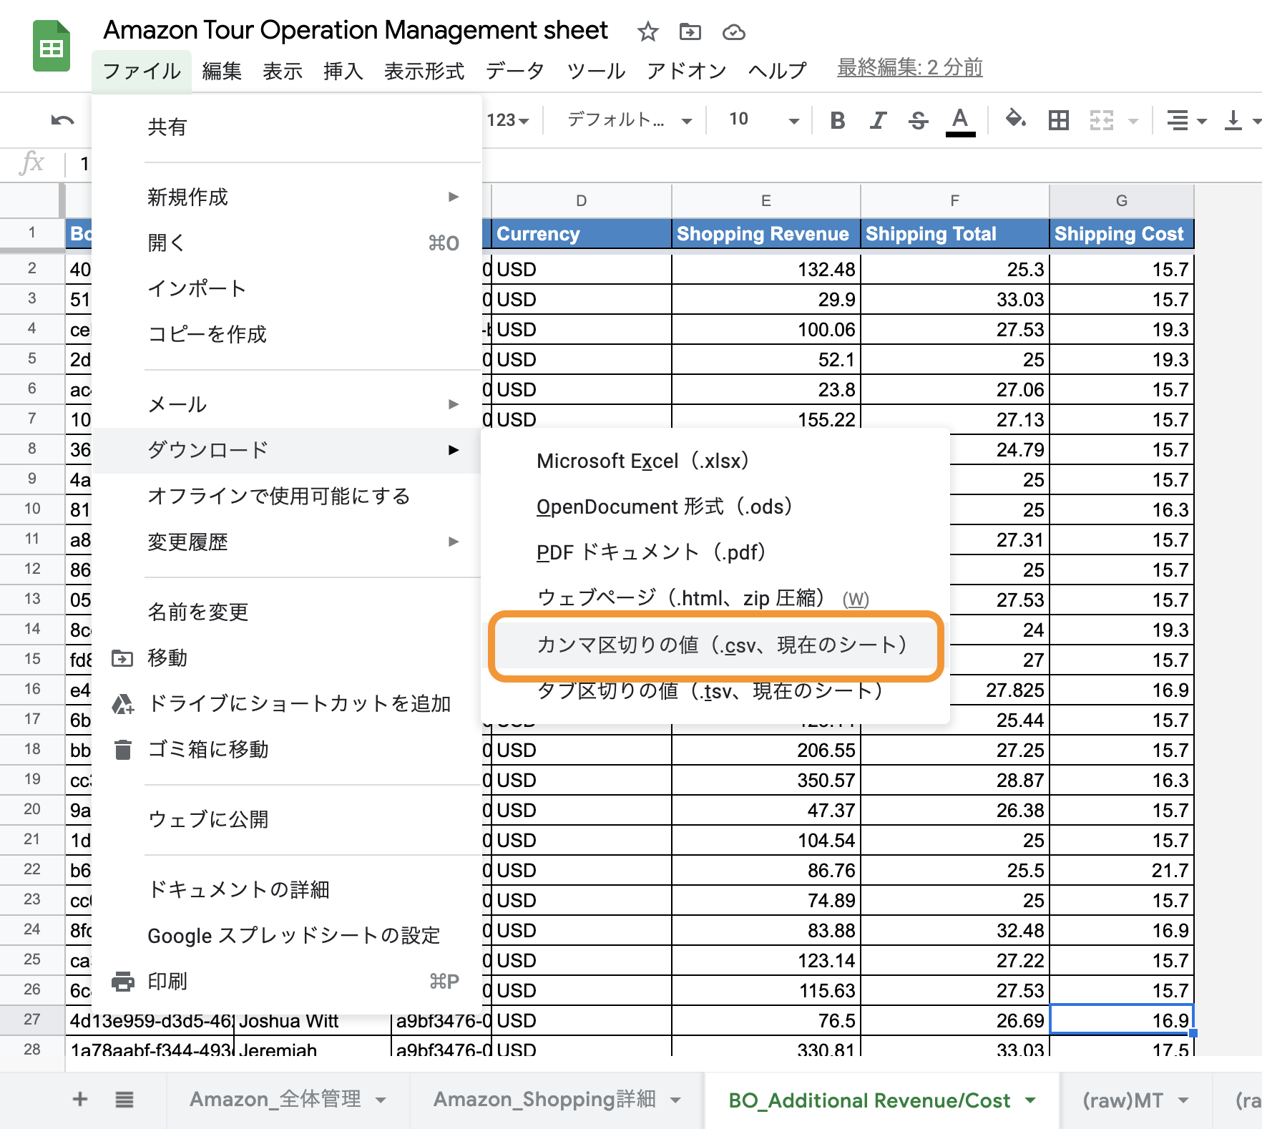
Task: Open the horizontal align dropdown
Action: click(x=1186, y=120)
